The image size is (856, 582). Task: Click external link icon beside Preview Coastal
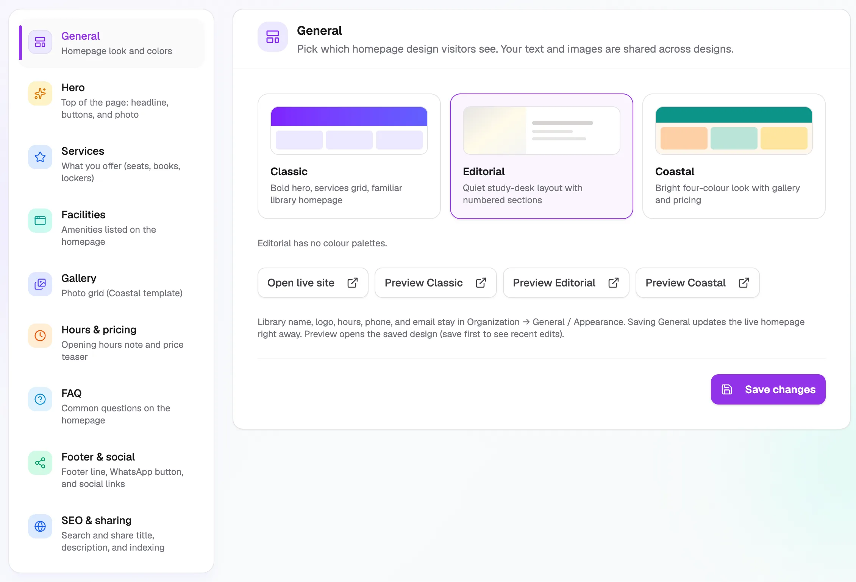[744, 283]
